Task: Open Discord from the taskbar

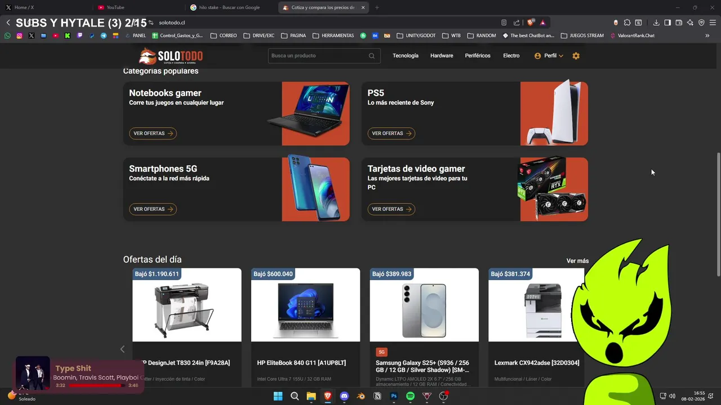Action: point(344,396)
